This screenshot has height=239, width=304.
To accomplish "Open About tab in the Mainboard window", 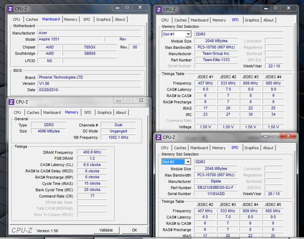I will pos(120,19).
